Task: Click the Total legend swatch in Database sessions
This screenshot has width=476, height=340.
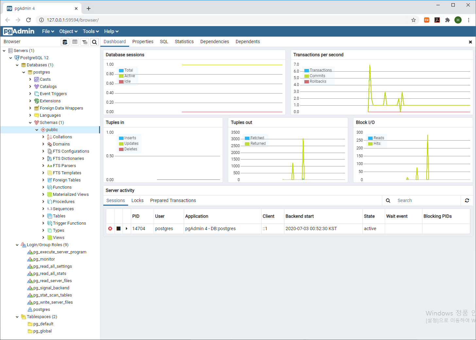Action: coord(121,70)
